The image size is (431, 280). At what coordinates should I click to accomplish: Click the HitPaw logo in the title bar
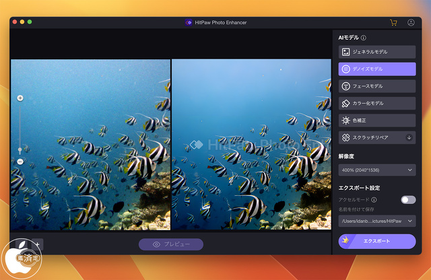[189, 22]
